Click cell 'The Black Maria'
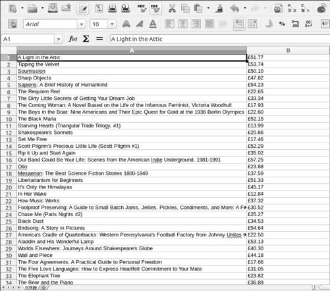 coord(132,119)
